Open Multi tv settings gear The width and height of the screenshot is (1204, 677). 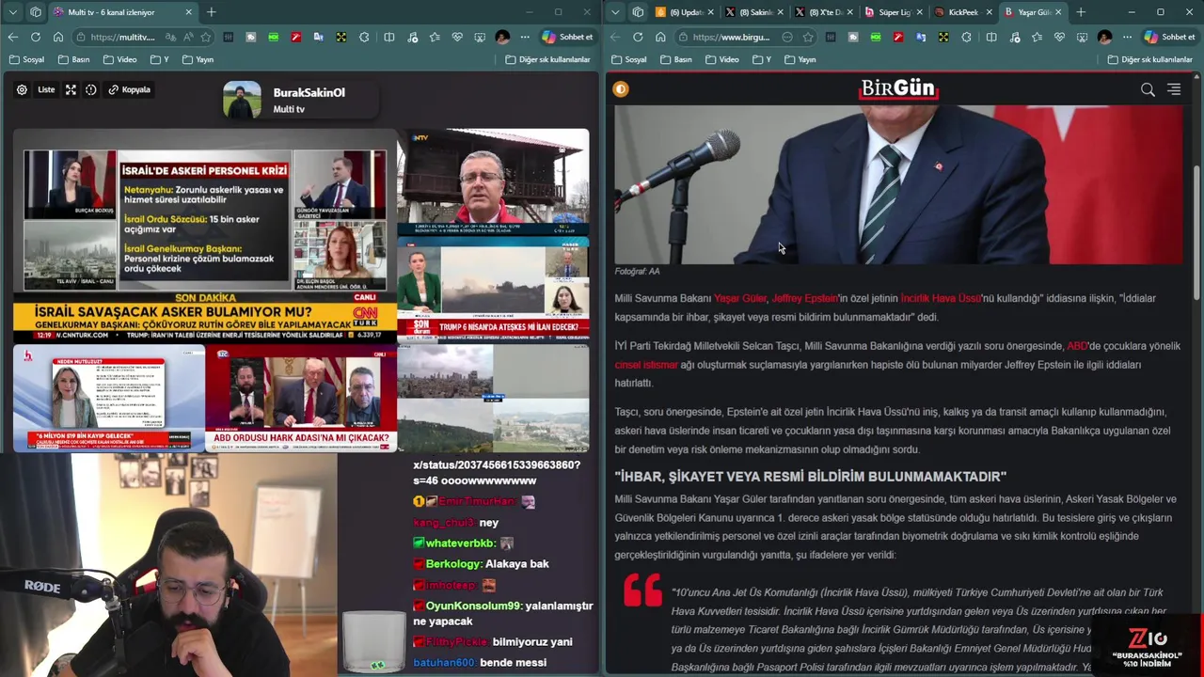(22, 89)
